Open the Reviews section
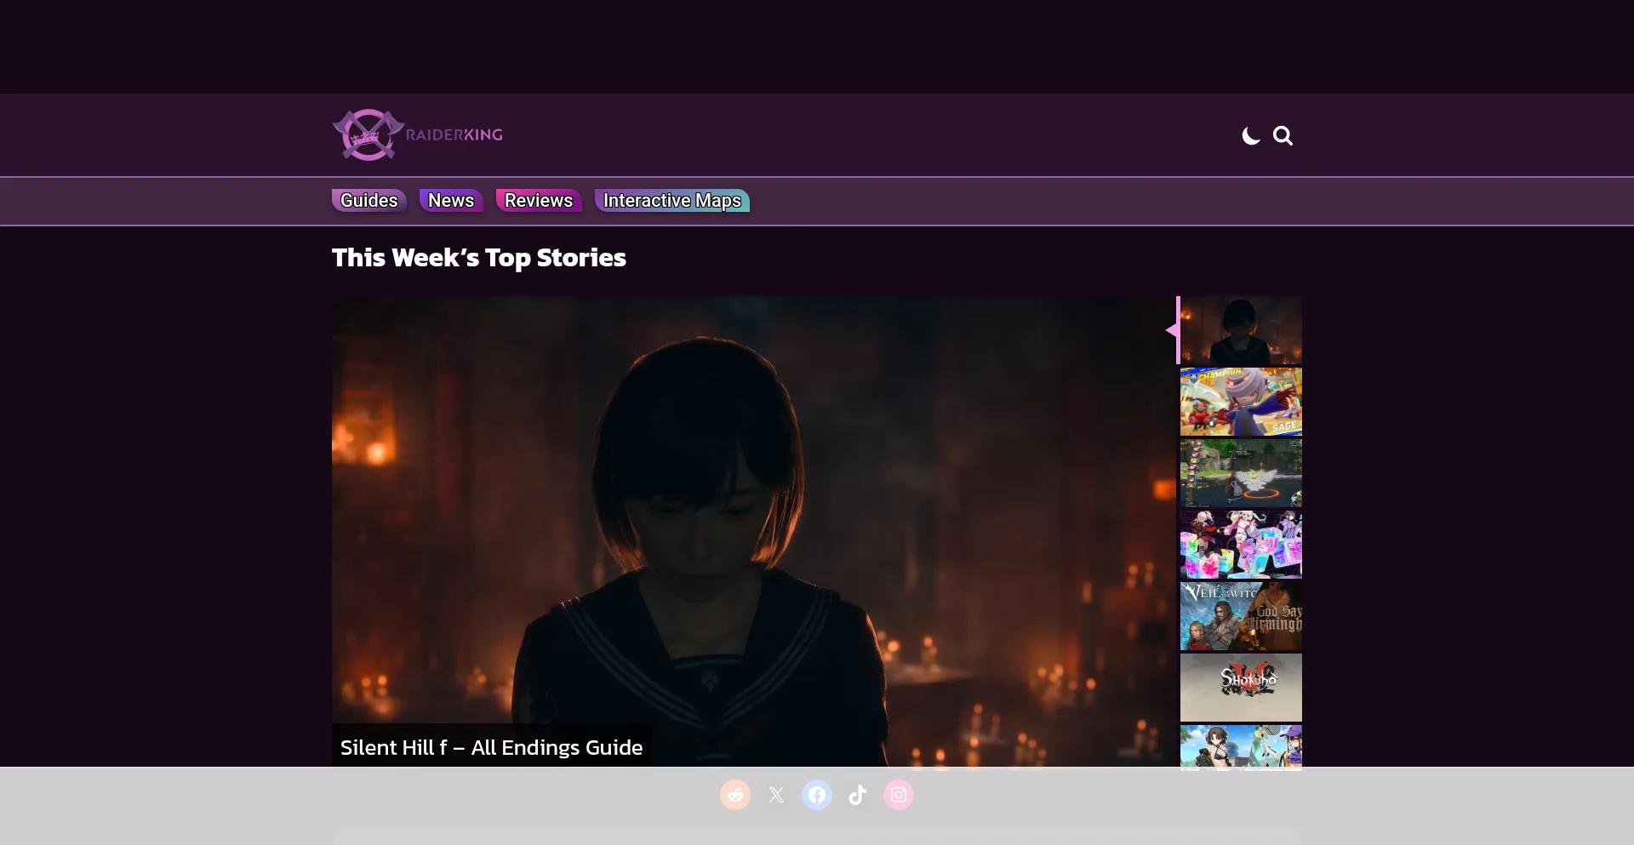The height and width of the screenshot is (845, 1634). click(539, 200)
